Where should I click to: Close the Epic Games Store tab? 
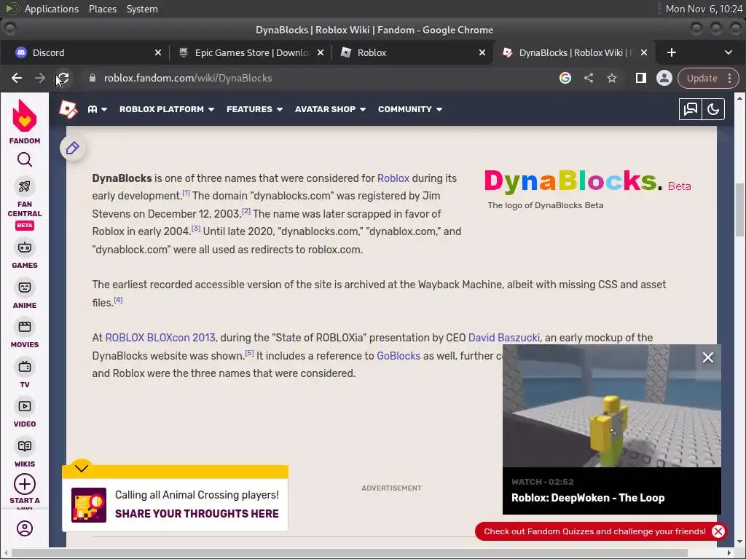(x=321, y=52)
